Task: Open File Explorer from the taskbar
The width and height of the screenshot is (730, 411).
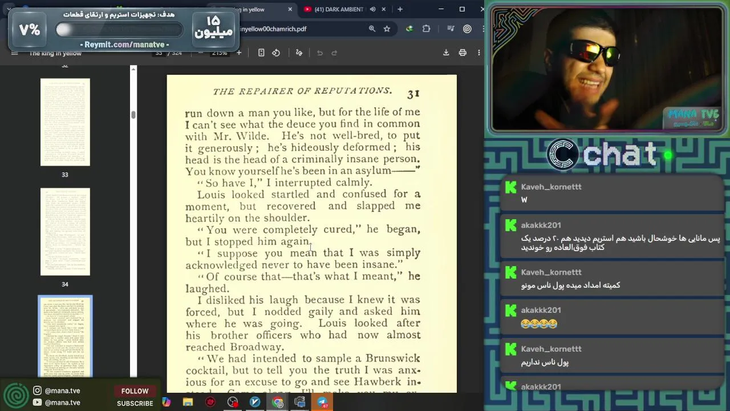Action: click(188, 402)
